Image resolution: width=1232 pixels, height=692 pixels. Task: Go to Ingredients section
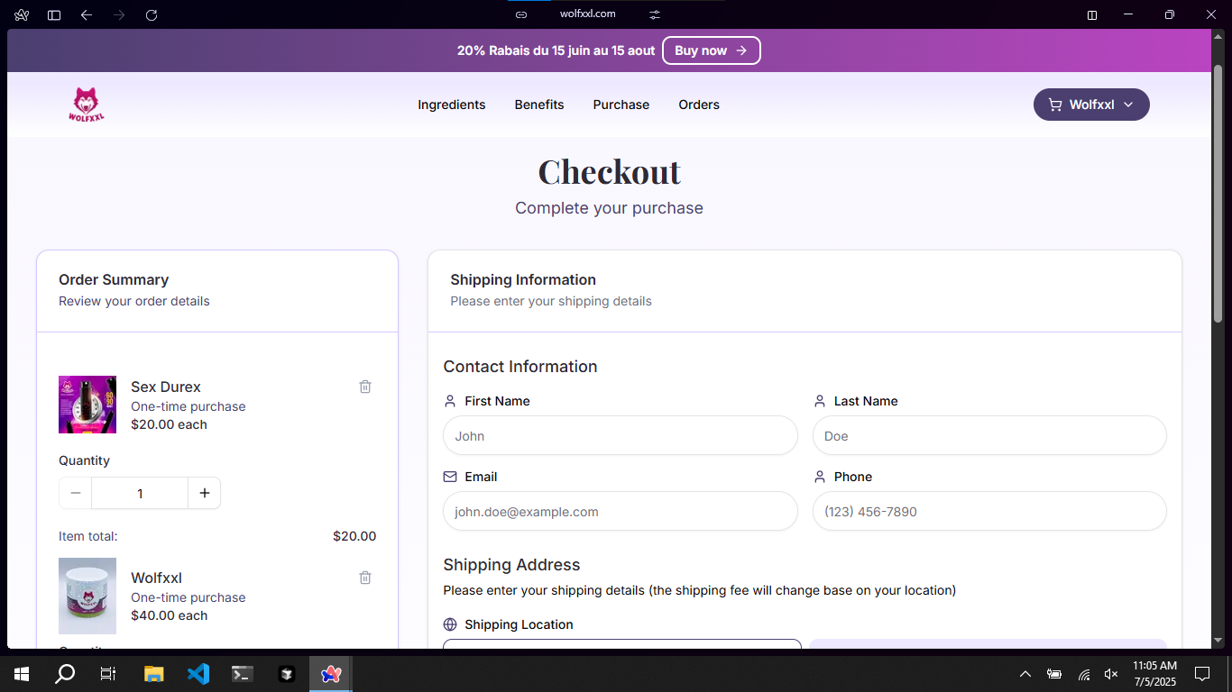[x=452, y=105]
